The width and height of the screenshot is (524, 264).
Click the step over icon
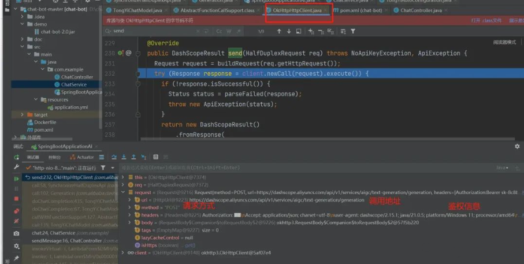click(114, 157)
